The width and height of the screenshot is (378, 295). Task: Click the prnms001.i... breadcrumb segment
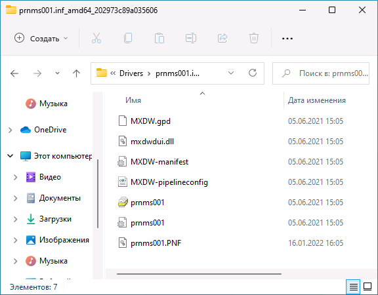177,73
